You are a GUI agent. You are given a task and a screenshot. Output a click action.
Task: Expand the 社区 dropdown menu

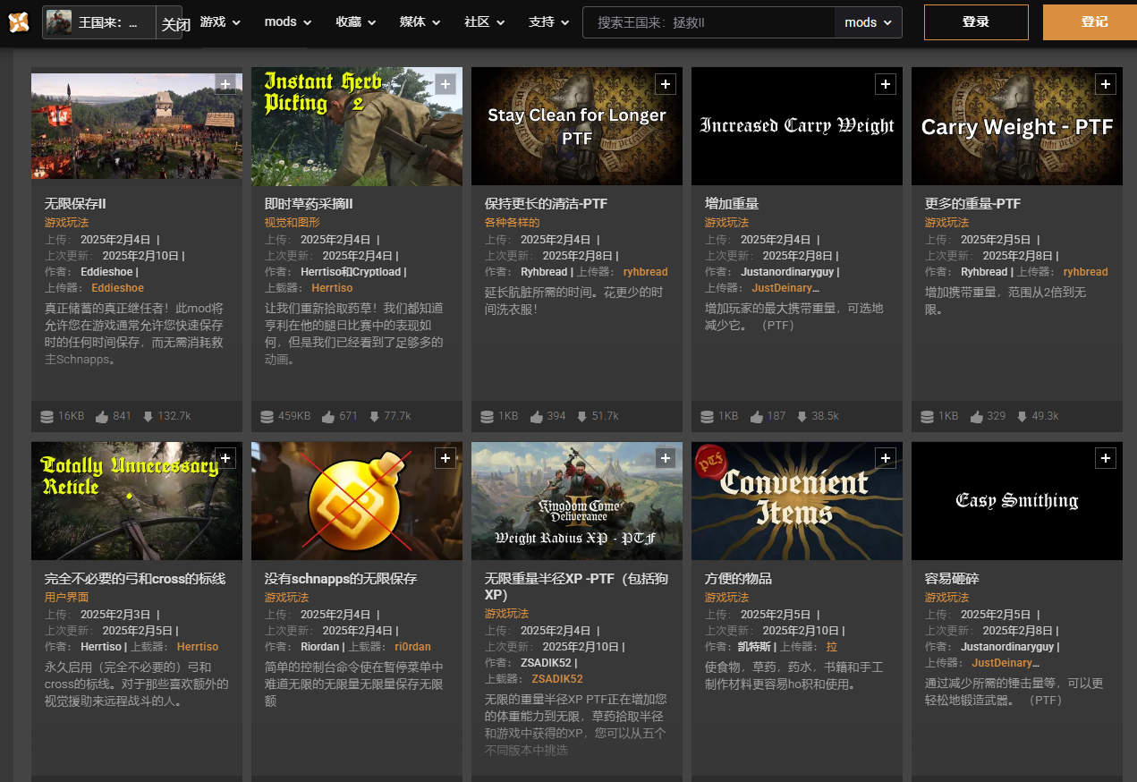coord(485,22)
